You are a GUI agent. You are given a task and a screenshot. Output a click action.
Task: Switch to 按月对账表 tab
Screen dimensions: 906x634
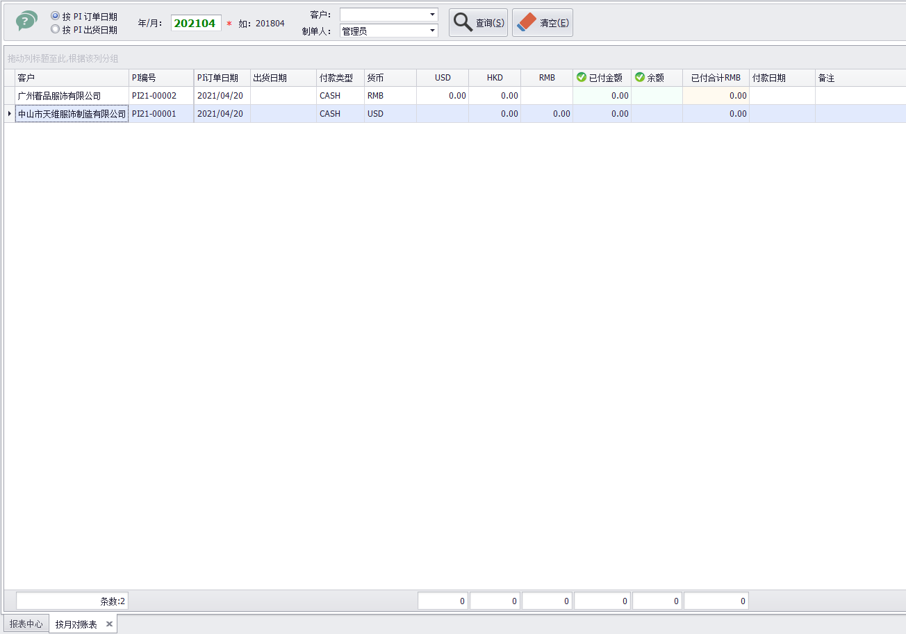[x=76, y=624]
